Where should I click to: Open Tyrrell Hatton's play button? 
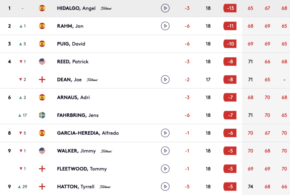click(x=165, y=186)
